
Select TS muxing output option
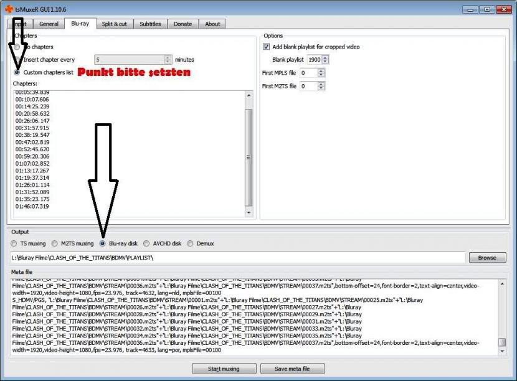click(x=14, y=243)
